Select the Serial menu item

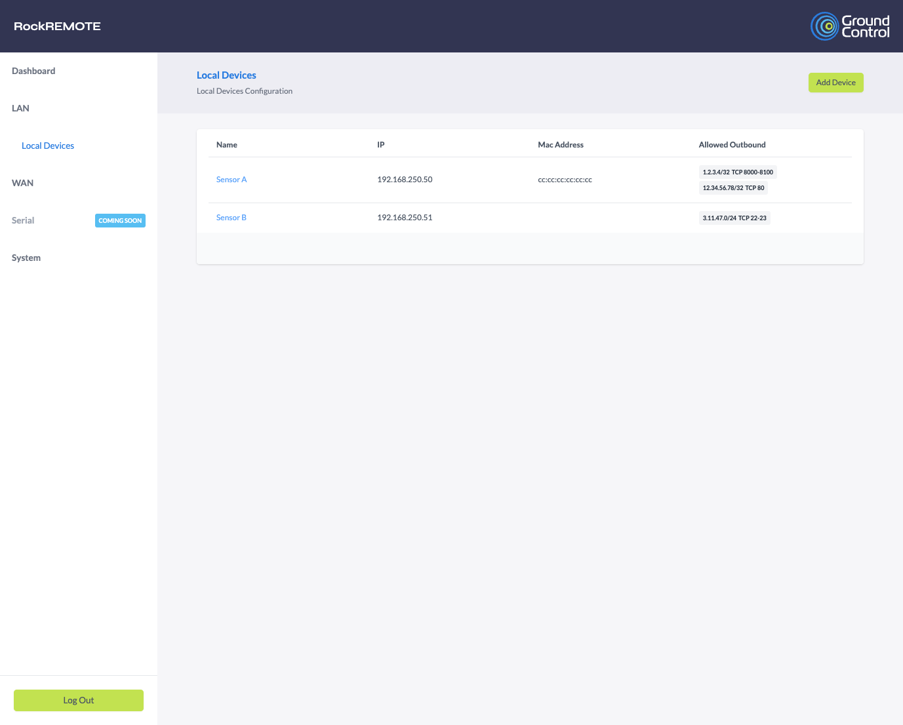[x=23, y=220]
